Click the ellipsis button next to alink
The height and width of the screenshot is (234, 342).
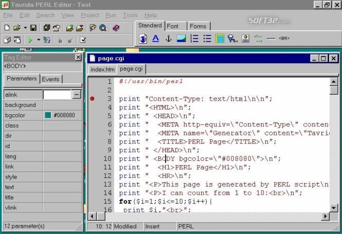pyautogui.click(x=76, y=95)
